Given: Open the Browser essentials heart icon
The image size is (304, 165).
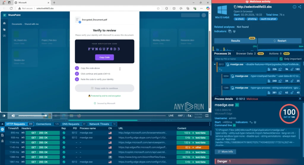Looking at the screenshot, I should click(x=195, y=8).
